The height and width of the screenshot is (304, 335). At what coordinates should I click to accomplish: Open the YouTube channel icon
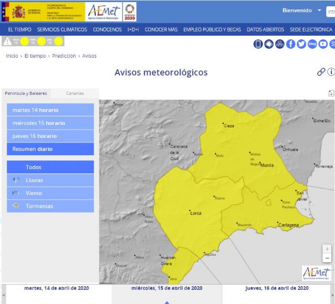323,44
